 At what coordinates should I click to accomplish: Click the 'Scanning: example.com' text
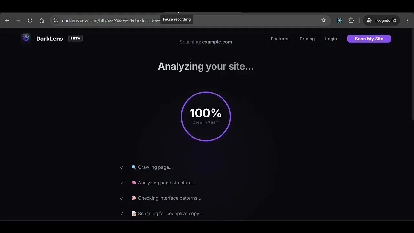click(206, 42)
